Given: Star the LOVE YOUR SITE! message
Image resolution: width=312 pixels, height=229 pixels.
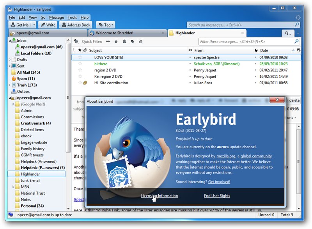Looking at the screenshot, I should tap(80, 57).
